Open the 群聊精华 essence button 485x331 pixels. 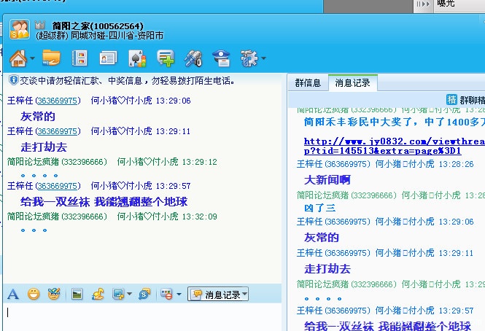click(465, 100)
